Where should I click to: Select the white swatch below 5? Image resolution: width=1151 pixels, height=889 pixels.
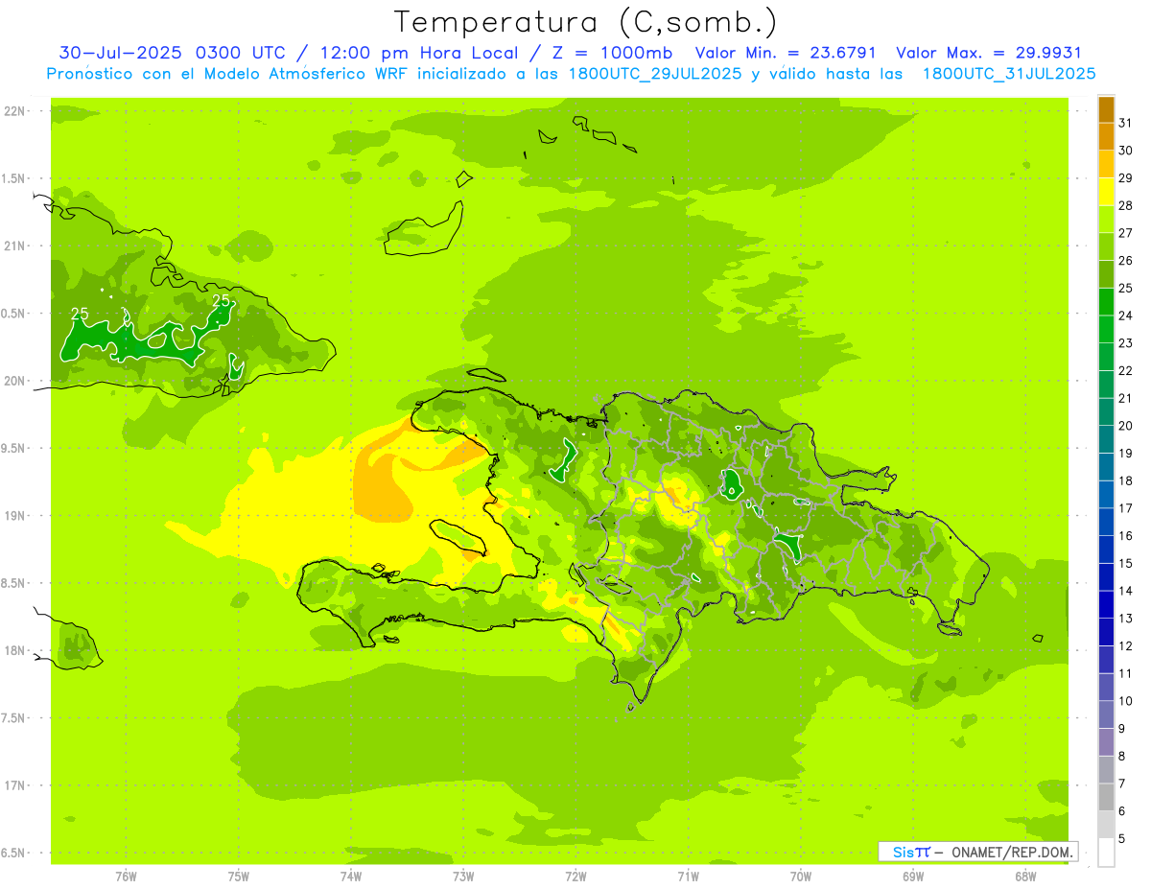(x=1106, y=853)
